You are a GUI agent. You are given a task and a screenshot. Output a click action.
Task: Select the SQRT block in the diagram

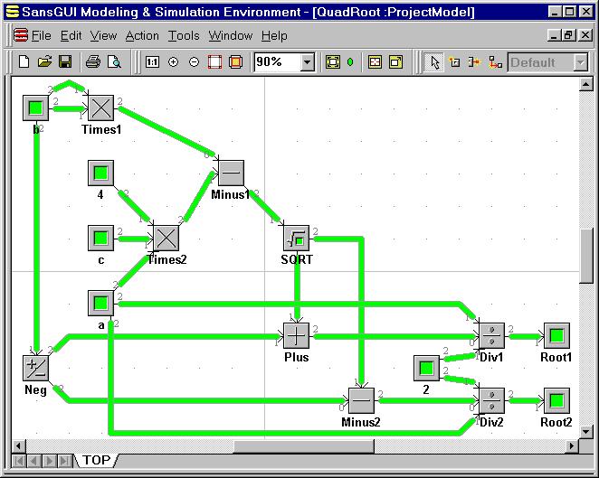coord(297,239)
